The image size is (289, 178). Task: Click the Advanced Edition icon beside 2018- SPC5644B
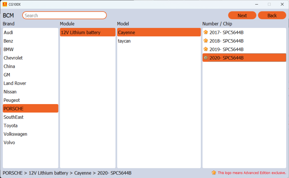(x=206, y=41)
